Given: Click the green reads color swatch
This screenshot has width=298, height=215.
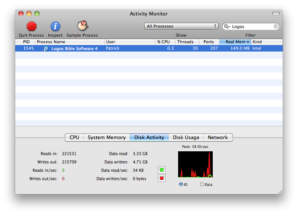Looking at the screenshot, I should click(162, 170).
